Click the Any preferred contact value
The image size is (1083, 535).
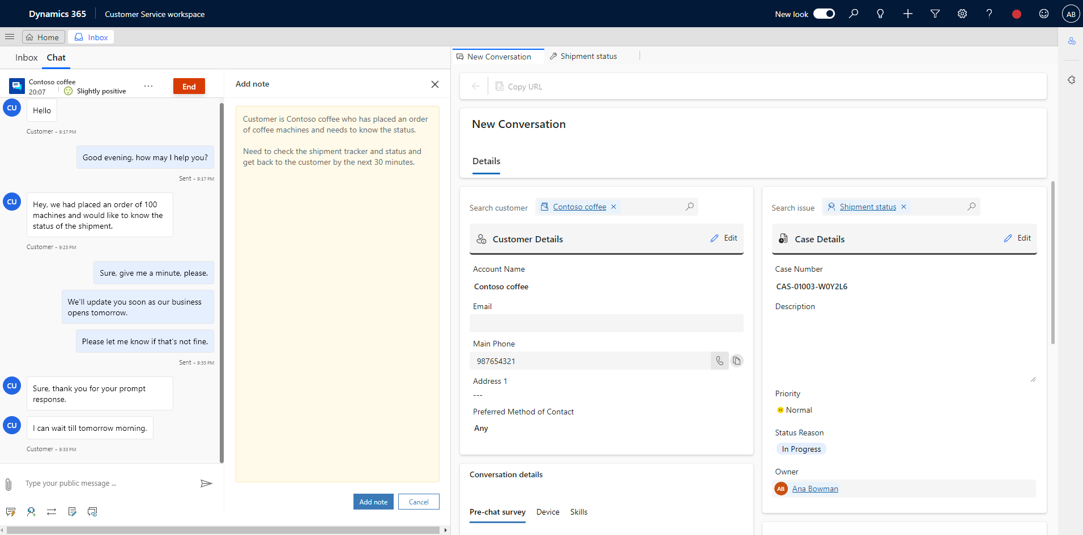click(481, 429)
